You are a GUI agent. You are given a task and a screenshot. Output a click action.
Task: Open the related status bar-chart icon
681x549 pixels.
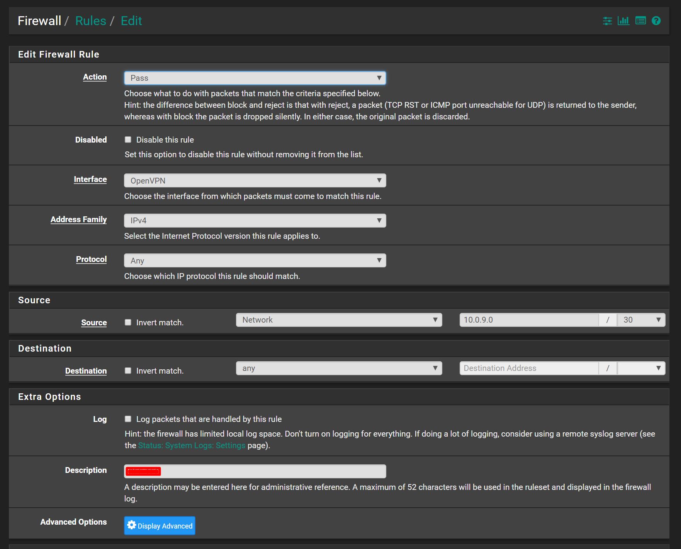pos(623,21)
